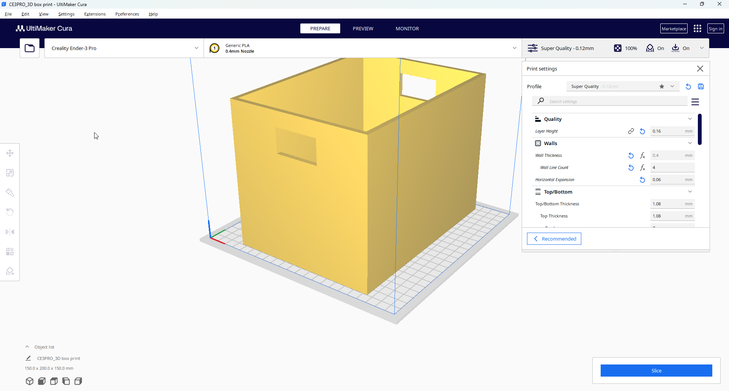The height and width of the screenshot is (391, 729).
Task: Click the fx formula icon for Wall Thickness
Action: [642, 155]
